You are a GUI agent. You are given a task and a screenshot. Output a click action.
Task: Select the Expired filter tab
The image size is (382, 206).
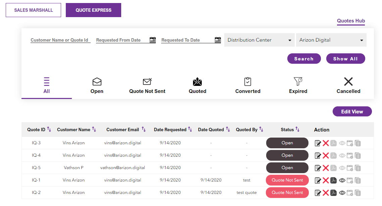tap(298, 86)
